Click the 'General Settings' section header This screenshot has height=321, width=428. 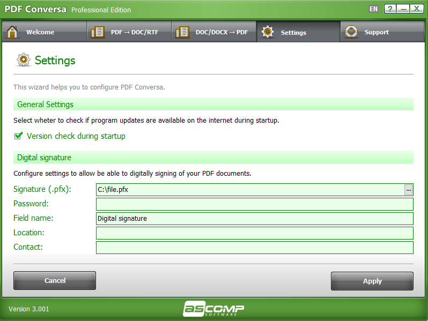pyautogui.click(x=213, y=104)
